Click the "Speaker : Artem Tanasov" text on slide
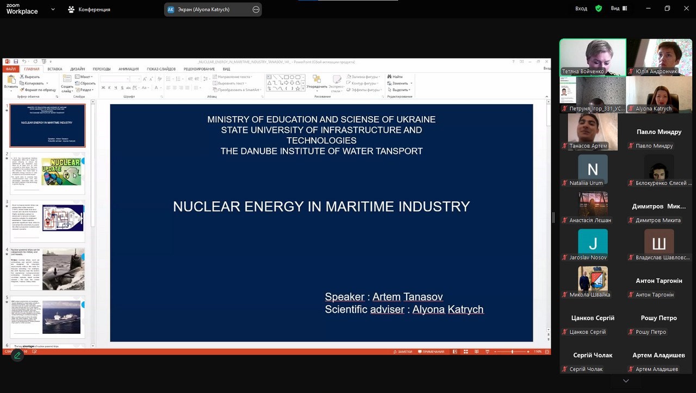Image resolution: width=696 pixels, height=393 pixels. click(384, 297)
